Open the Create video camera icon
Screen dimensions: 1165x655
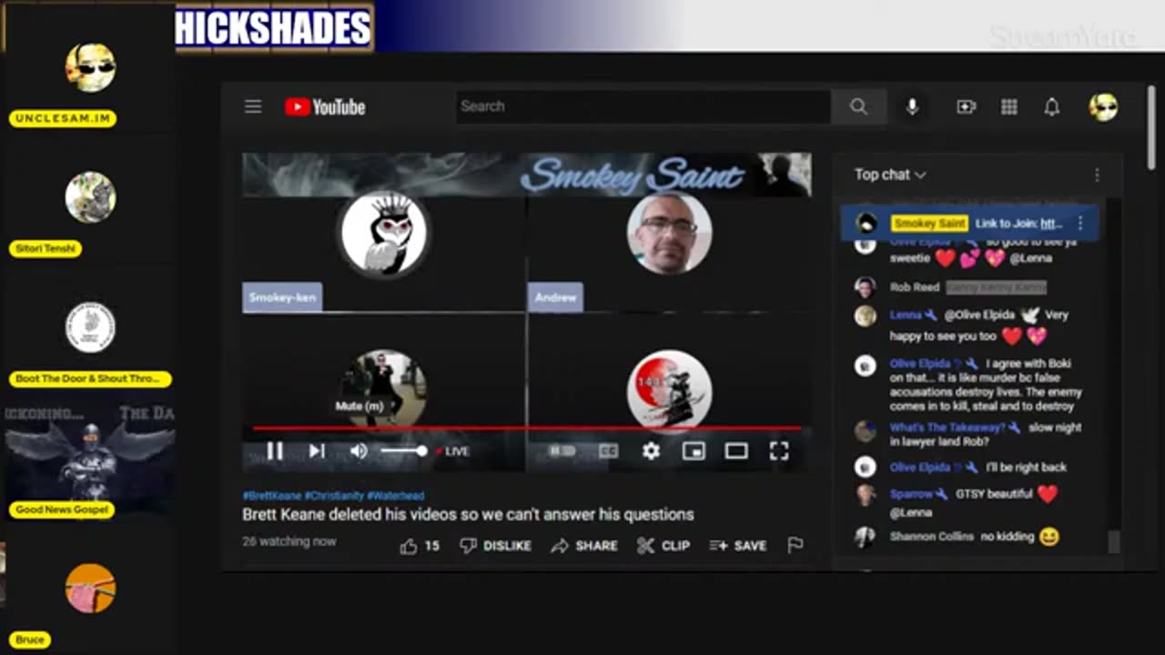coord(966,106)
